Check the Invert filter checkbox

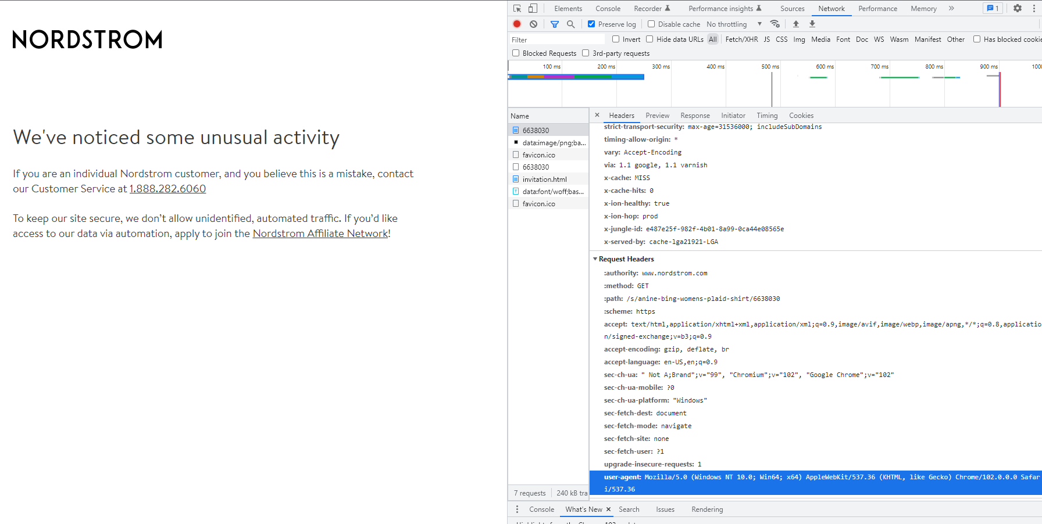point(616,39)
